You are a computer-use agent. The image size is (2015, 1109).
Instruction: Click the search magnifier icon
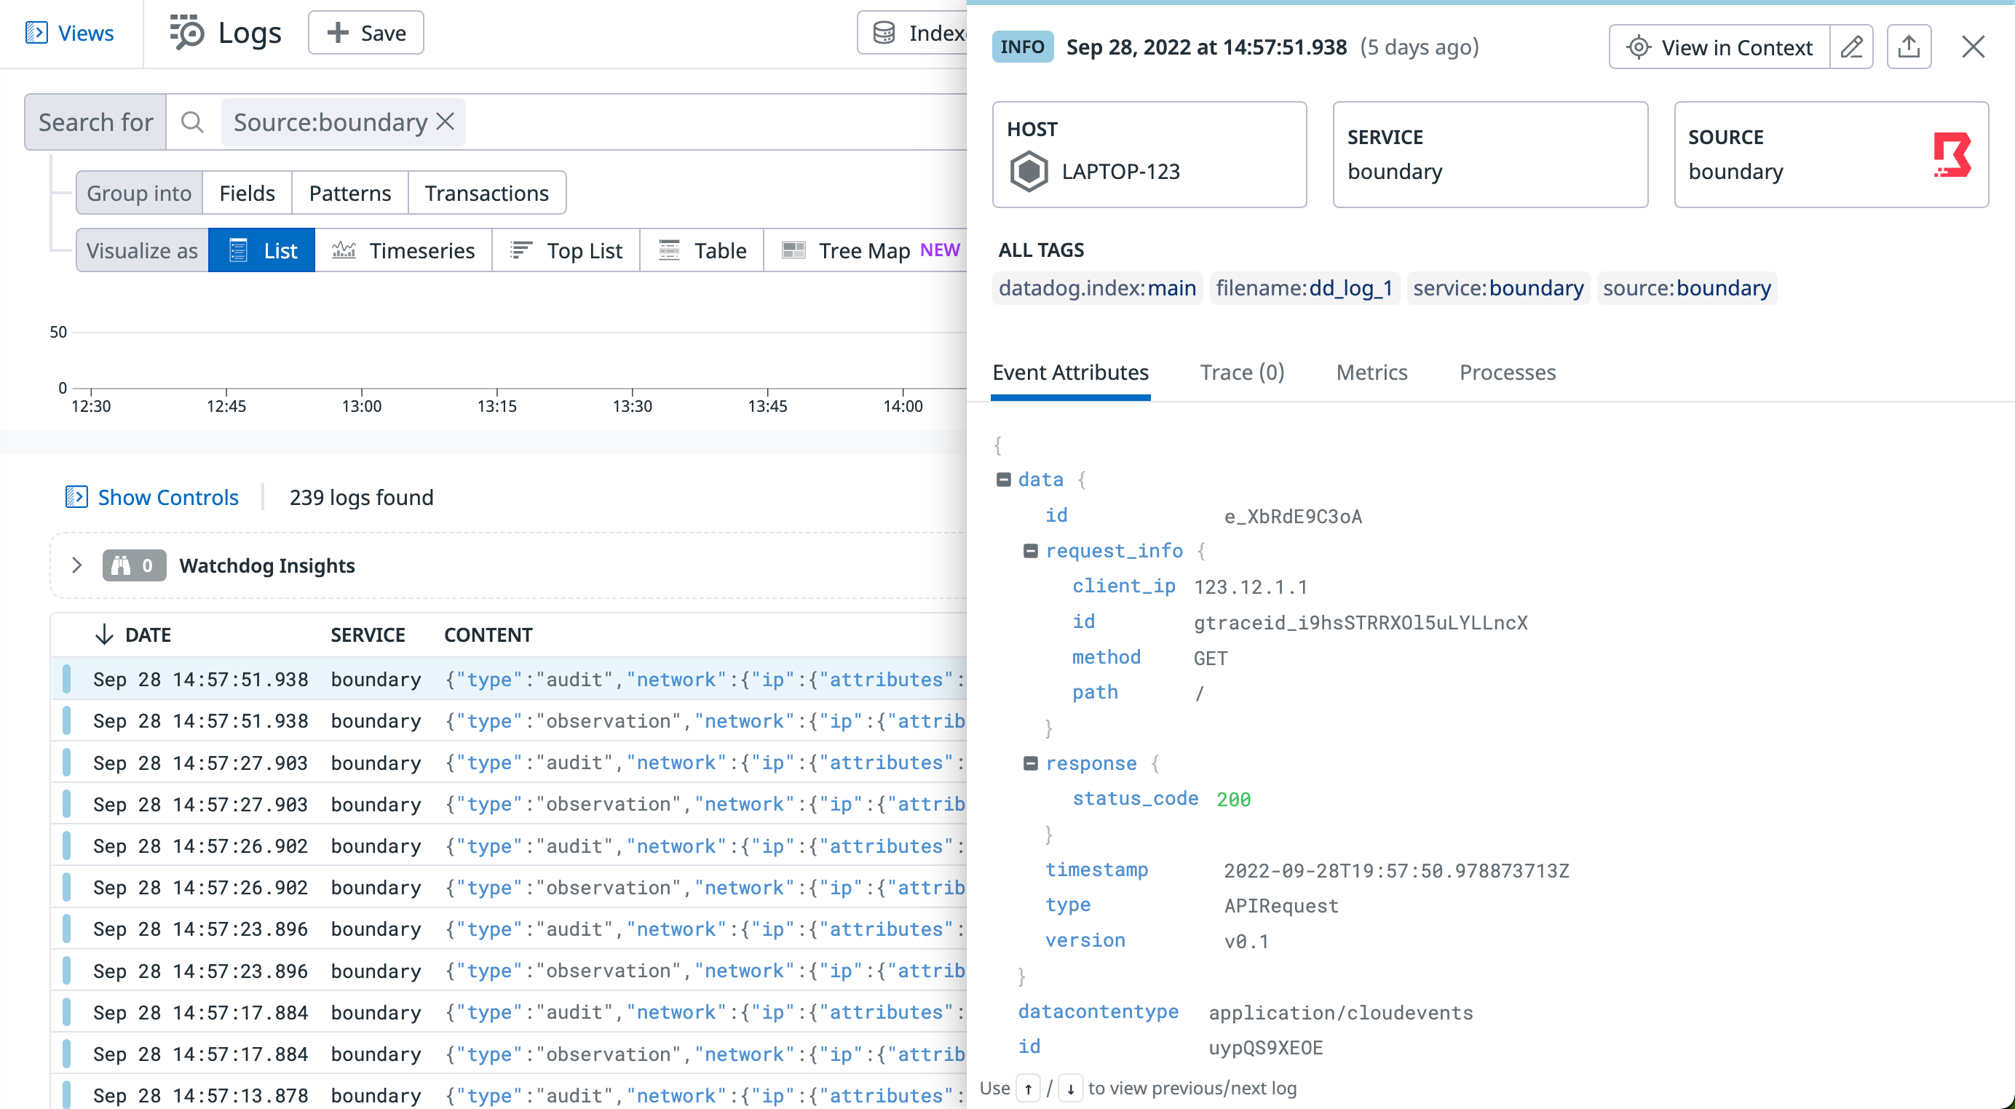coord(191,122)
